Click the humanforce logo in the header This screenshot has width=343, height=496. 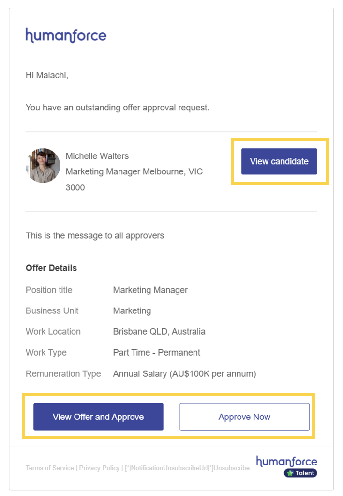66,35
